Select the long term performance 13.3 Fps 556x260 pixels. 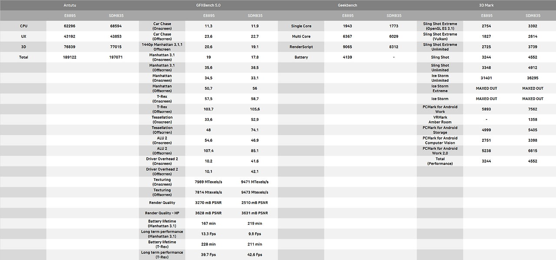pos(208,234)
